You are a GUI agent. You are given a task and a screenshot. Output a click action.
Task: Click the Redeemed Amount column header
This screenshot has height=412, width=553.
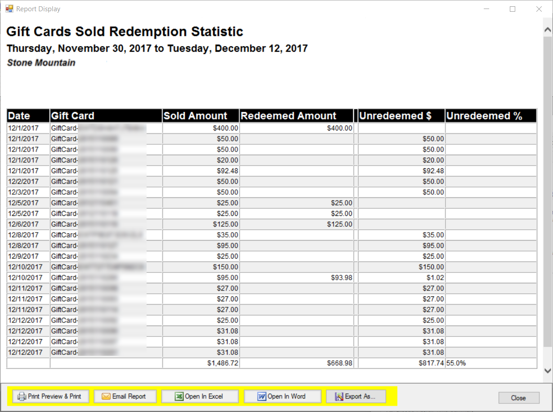pyautogui.click(x=297, y=116)
